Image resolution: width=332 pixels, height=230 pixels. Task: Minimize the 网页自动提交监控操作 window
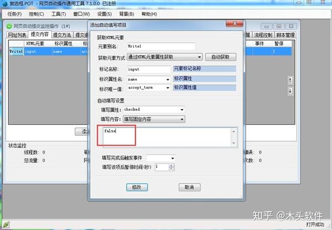pyautogui.click(x=266, y=26)
